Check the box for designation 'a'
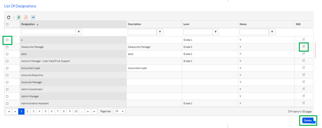 tap(7, 40)
